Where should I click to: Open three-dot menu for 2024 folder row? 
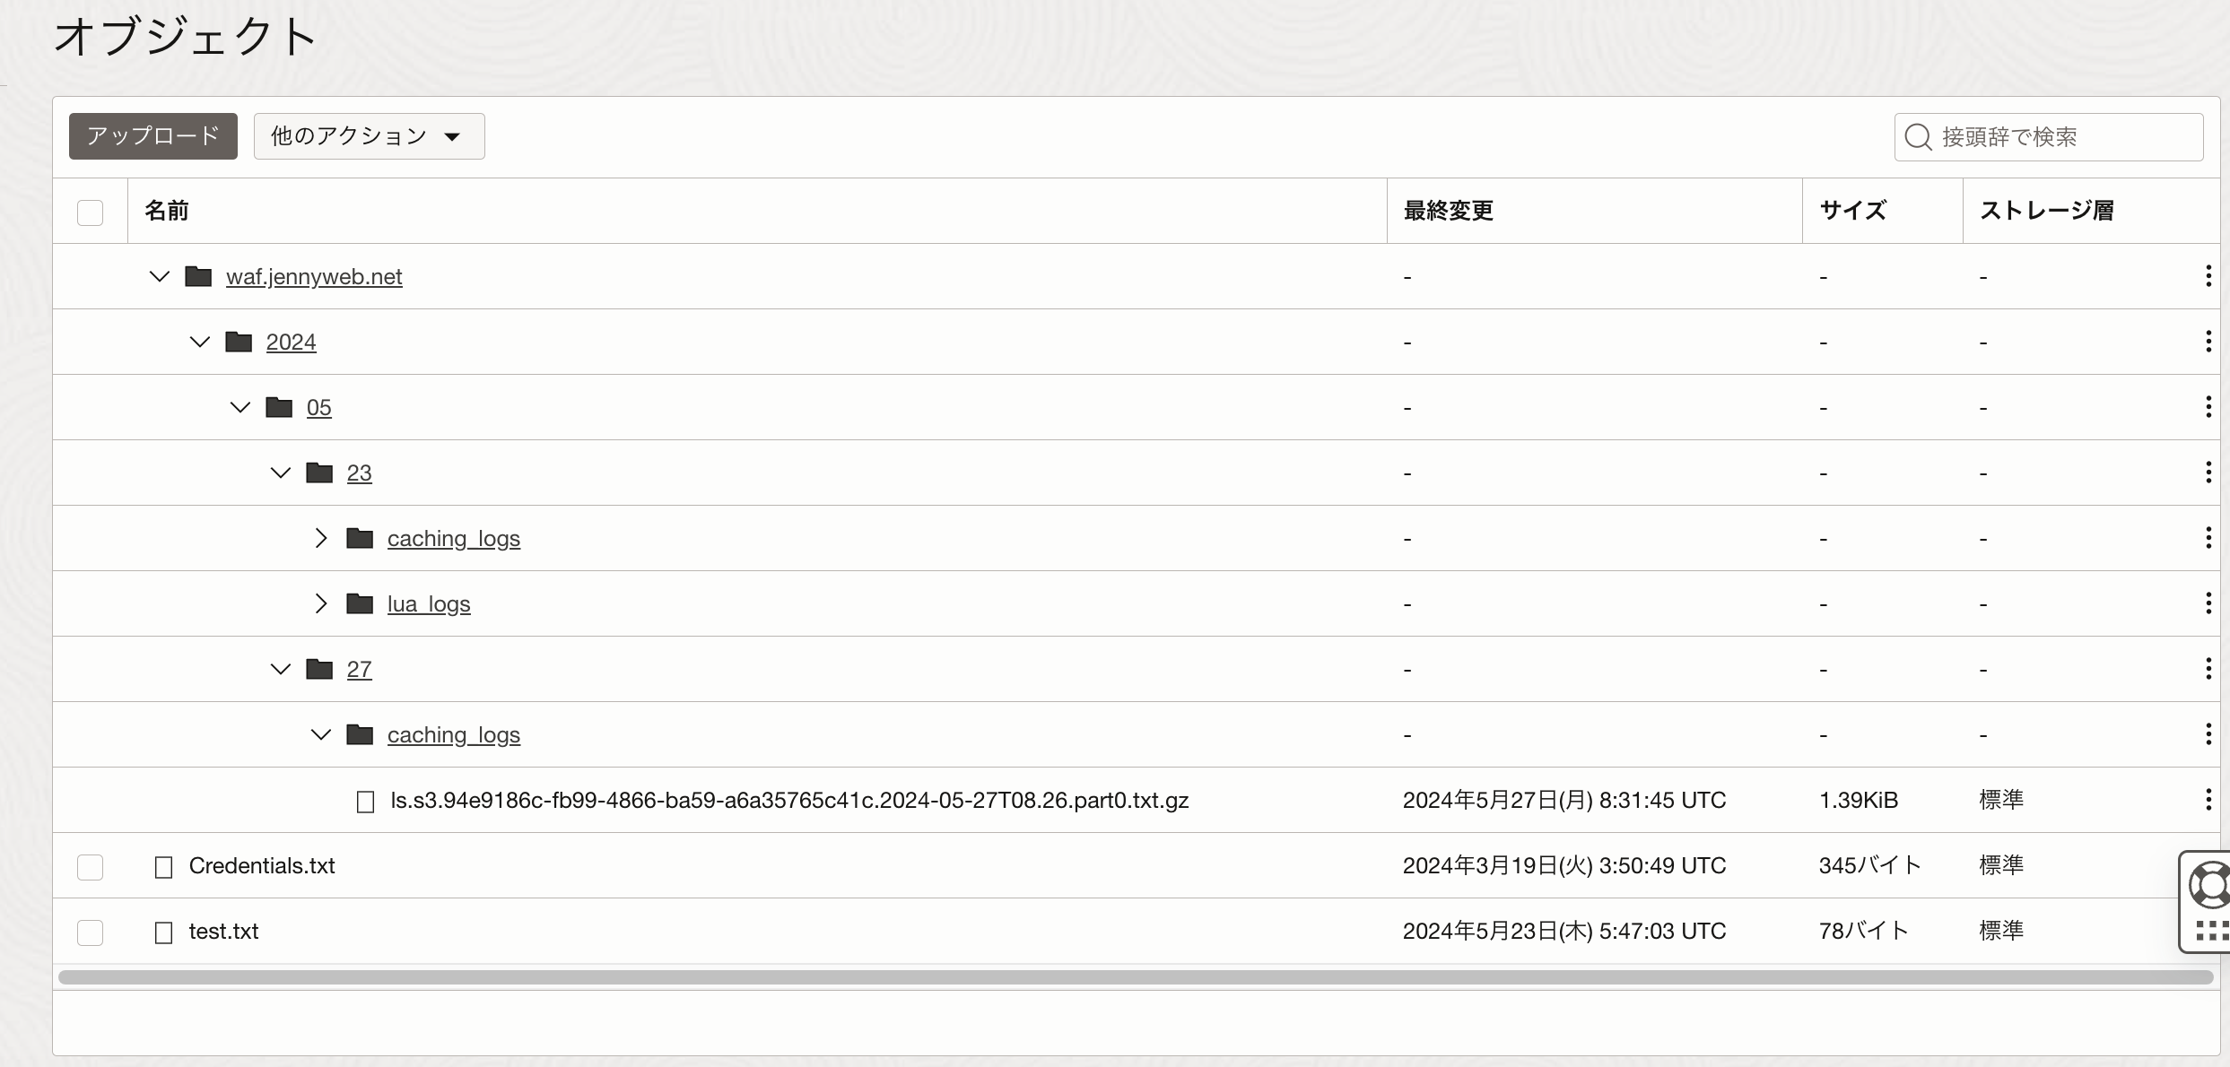click(2208, 342)
